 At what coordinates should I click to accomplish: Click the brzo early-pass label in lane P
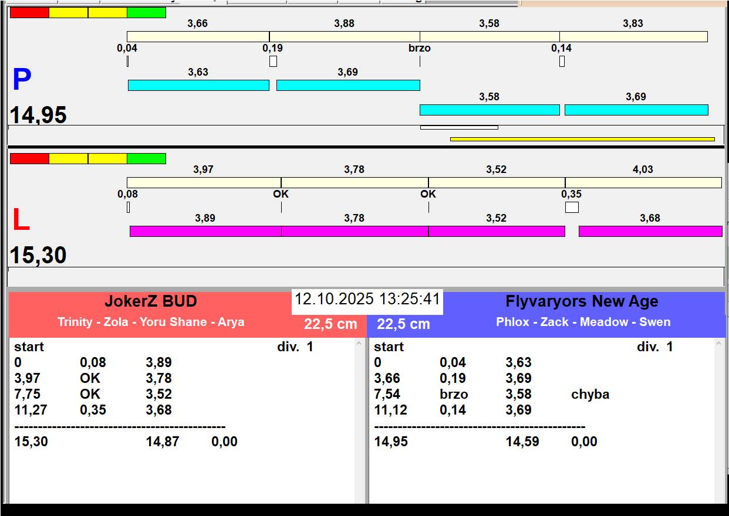click(420, 48)
